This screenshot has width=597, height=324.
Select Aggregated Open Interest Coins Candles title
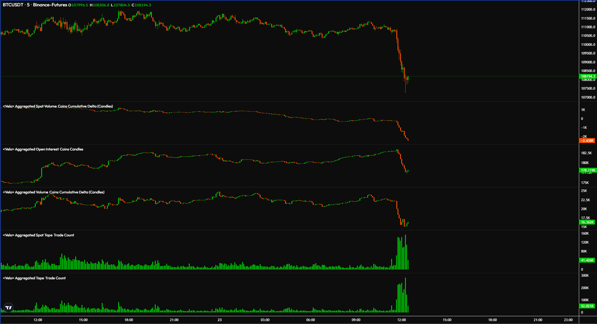[43, 149]
